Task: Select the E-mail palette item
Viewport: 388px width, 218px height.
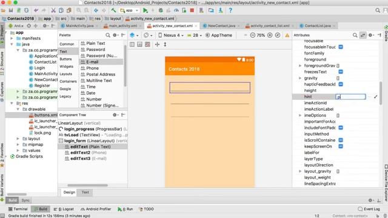Action: 101,62
